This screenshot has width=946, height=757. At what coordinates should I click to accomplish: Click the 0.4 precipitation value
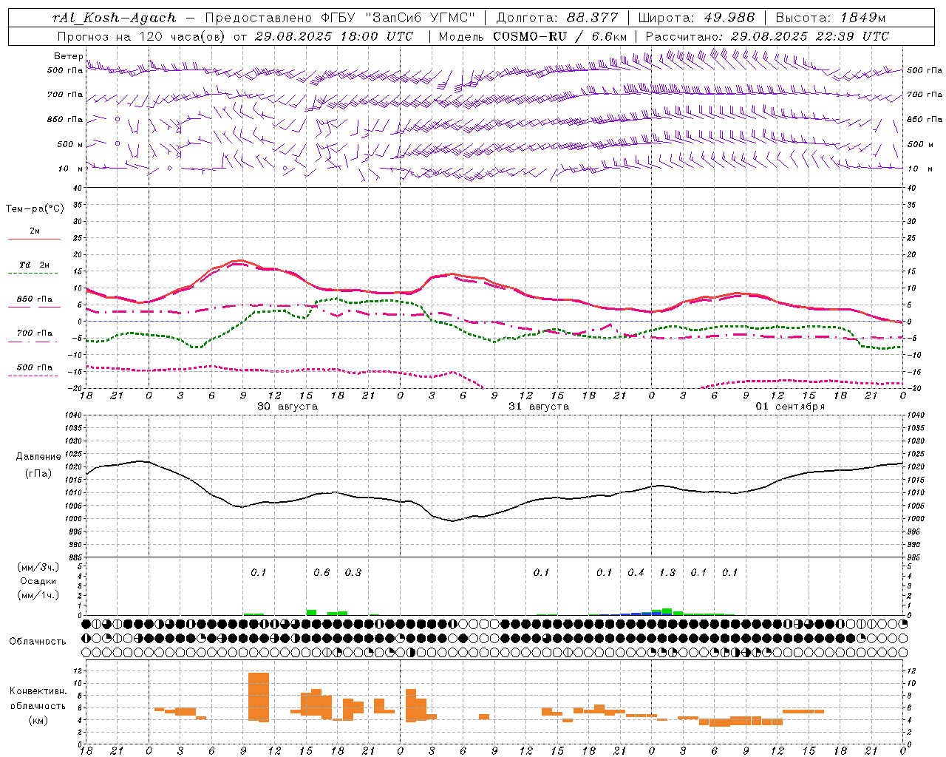point(636,573)
